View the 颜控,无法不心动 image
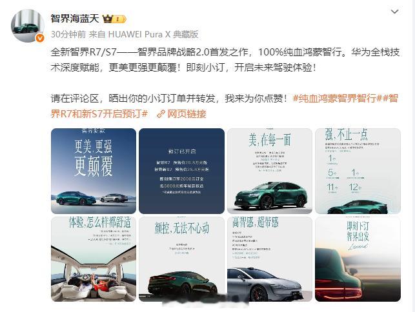 (181, 259)
